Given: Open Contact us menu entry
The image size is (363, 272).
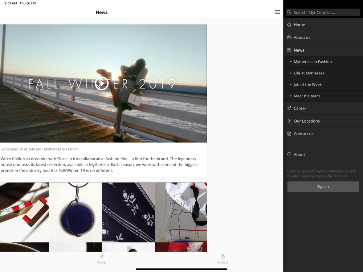Looking at the screenshot, I should click(323, 134).
